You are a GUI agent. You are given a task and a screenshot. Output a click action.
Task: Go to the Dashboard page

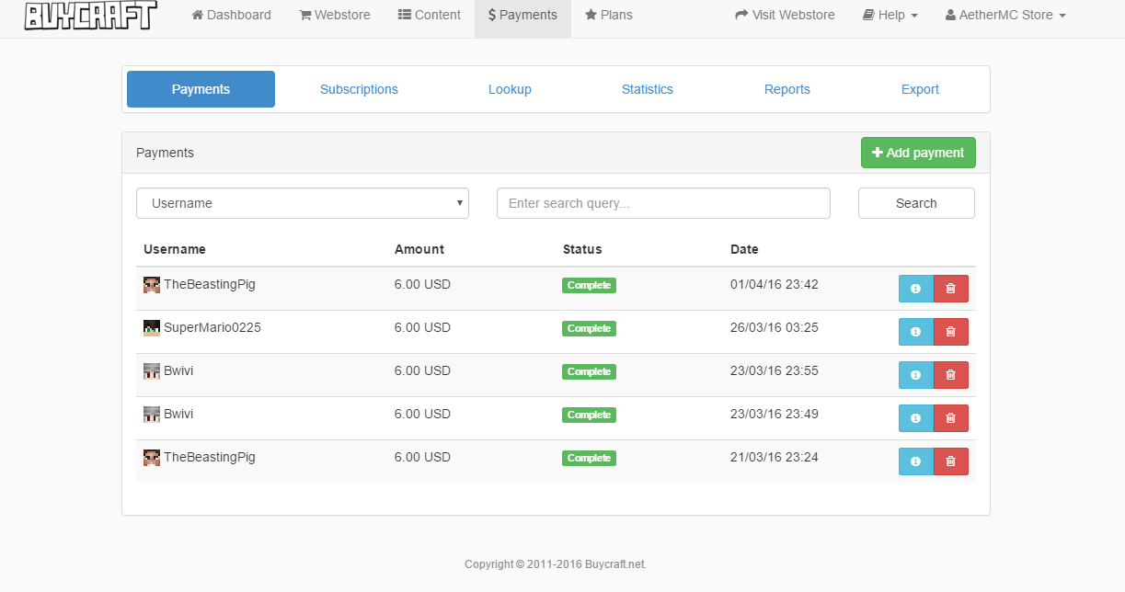tap(231, 15)
